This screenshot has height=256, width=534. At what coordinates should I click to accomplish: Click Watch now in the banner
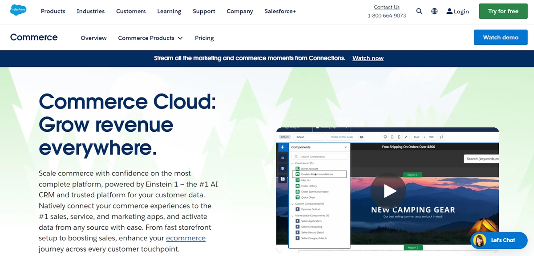point(368,58)
